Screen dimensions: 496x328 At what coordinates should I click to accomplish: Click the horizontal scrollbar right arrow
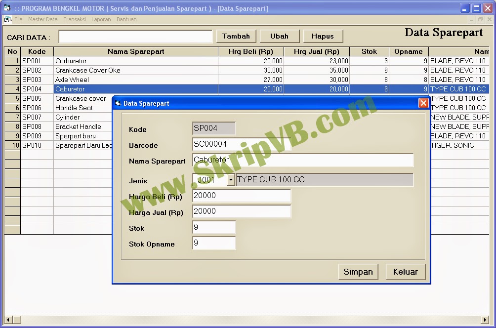click(x=485, y=320)
